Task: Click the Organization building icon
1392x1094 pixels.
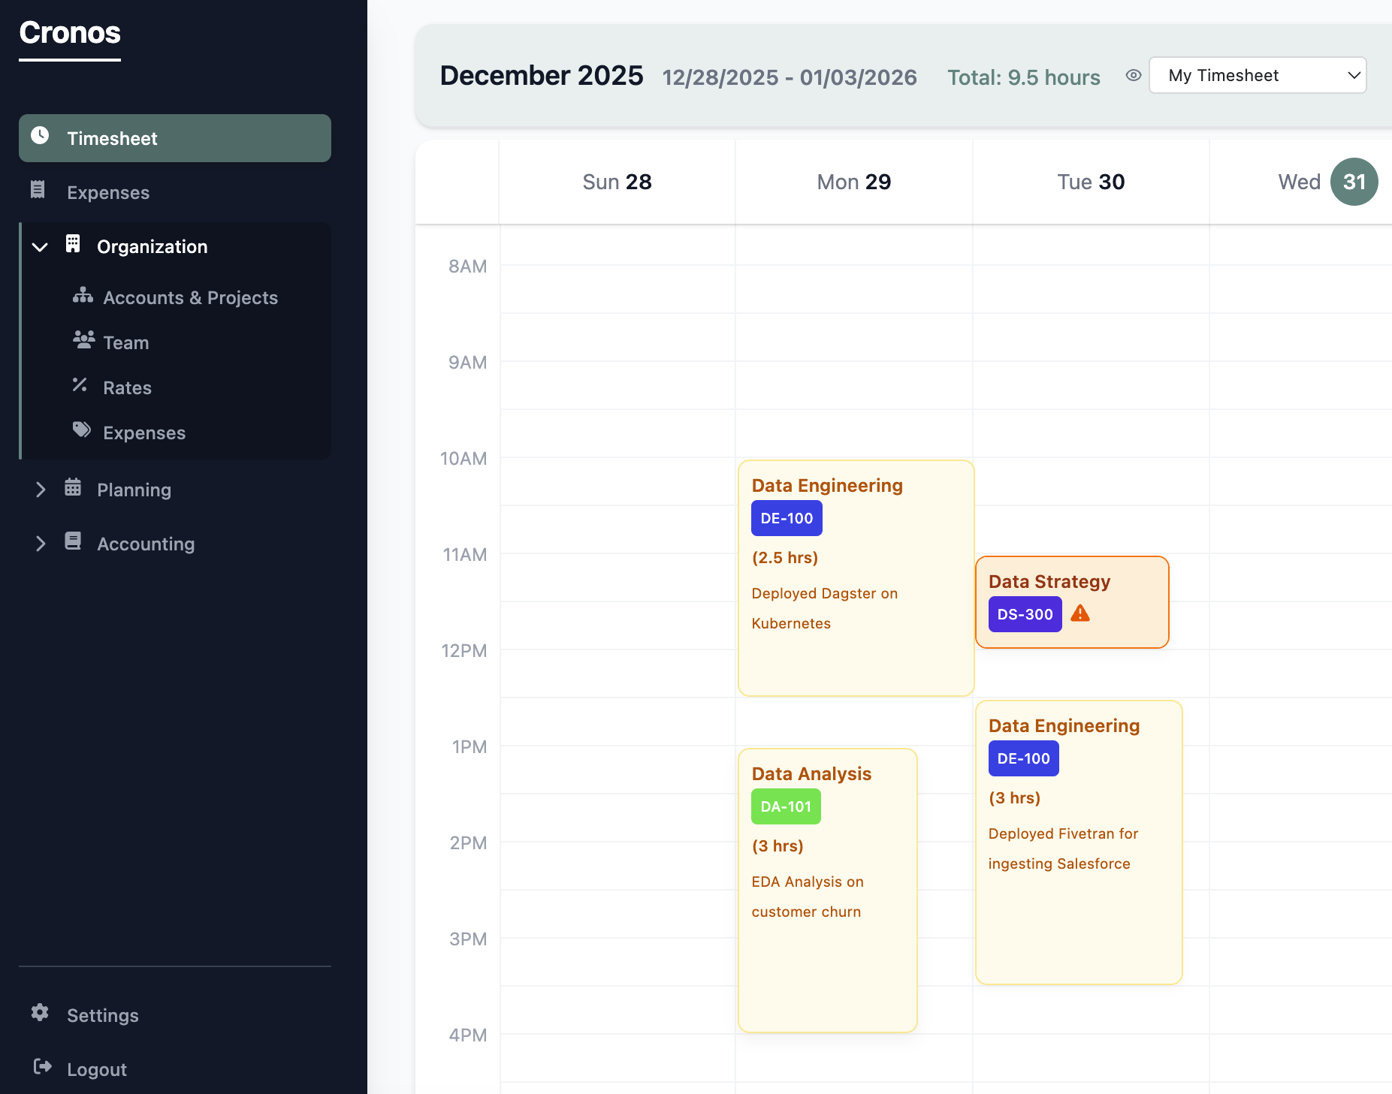Action: [x=73, y=246]
